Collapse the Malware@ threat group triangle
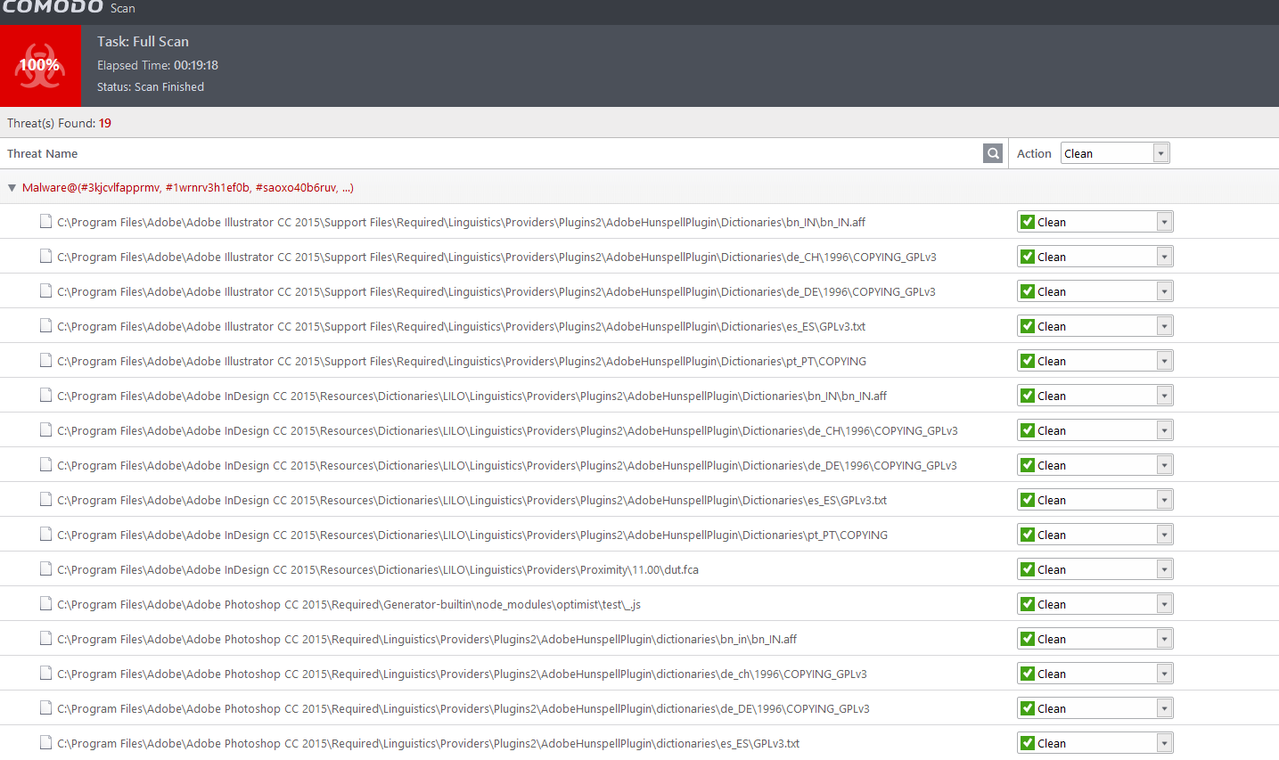The height and width of the screenshot is (760, 1279). click(x=12, y=188)
